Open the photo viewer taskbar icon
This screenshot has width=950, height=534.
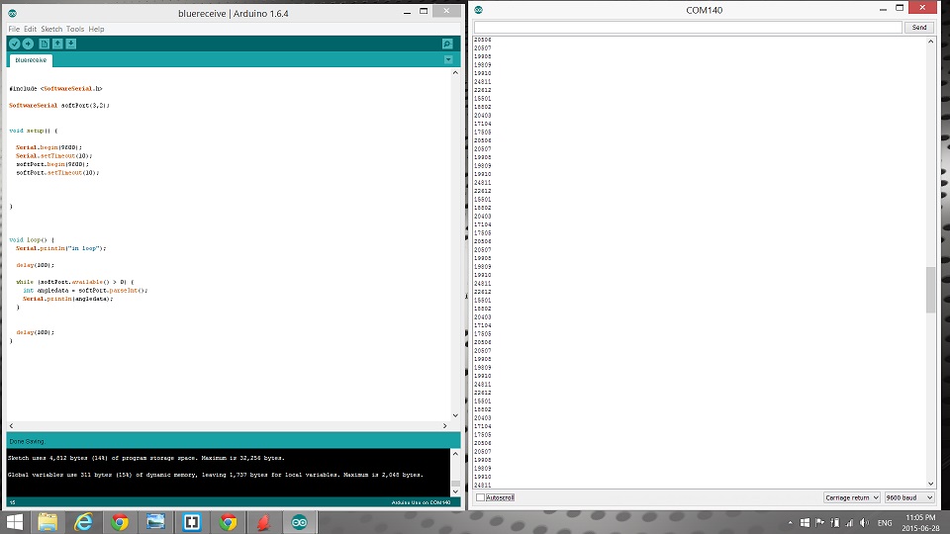tap(155, 522)
